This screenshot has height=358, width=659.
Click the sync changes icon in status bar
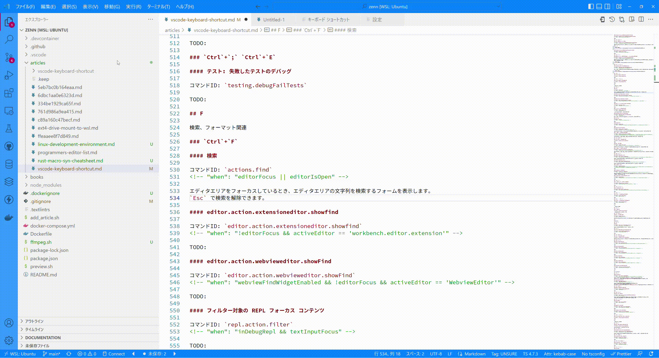pos(69,354)
